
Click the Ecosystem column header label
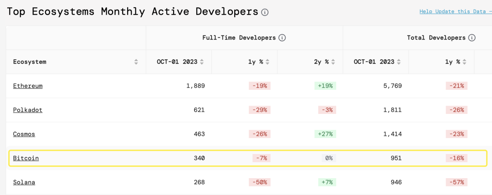tap(30, 62)
